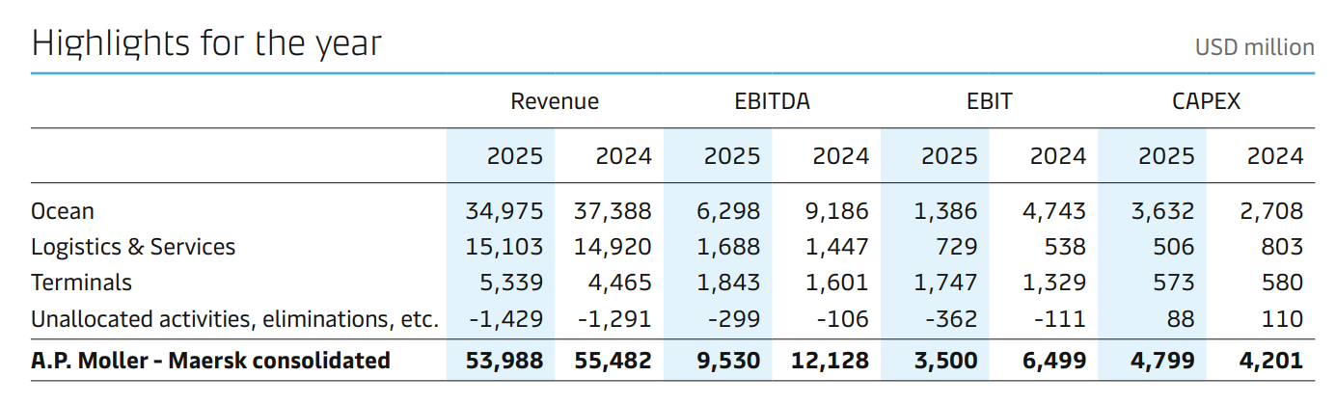Viewport: 1336px width, 404px height.
Task: Select consolidated CAPEX total 4,201
Action: pos(1269,361)
